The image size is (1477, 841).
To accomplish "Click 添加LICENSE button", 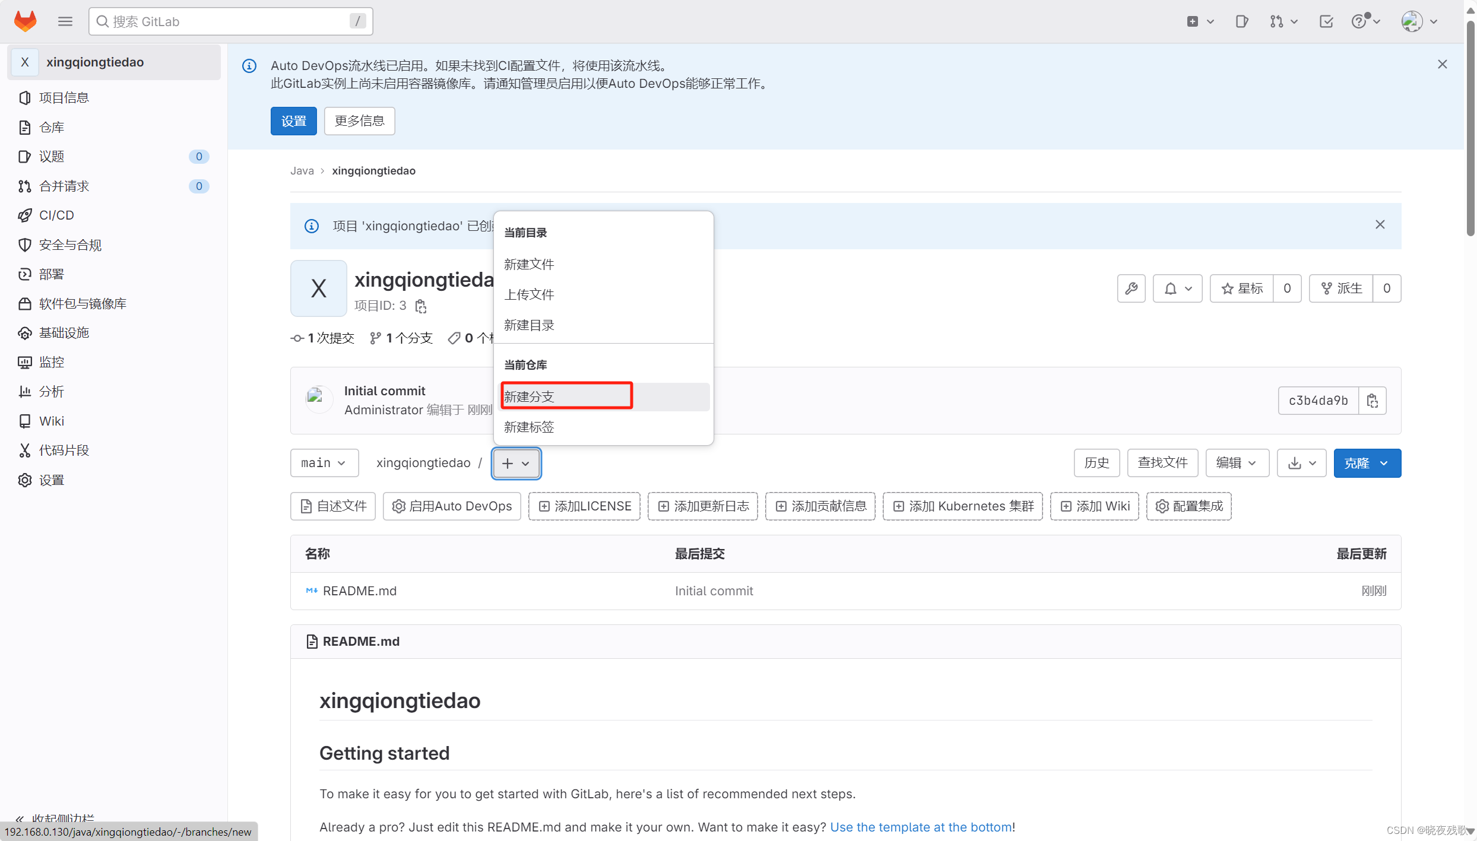I will click(x=584, y=506).
